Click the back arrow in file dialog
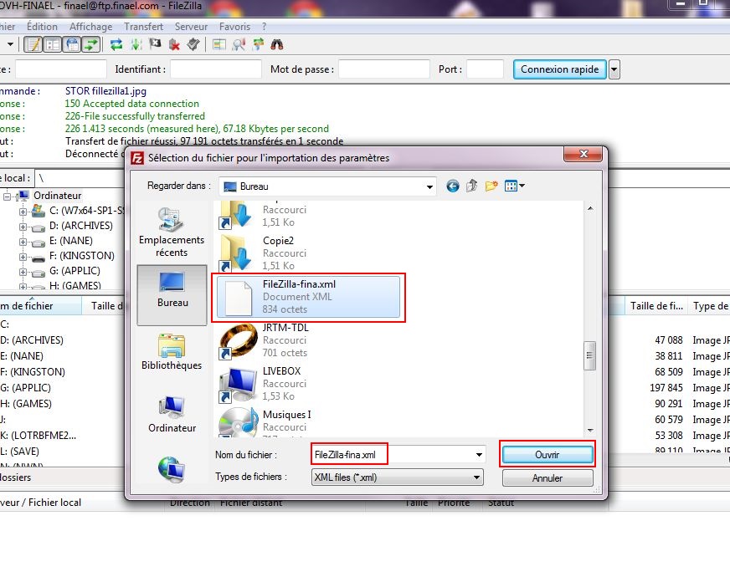Image resolution: width=730 pixels, height=582 pixels. tap(453, 186)
